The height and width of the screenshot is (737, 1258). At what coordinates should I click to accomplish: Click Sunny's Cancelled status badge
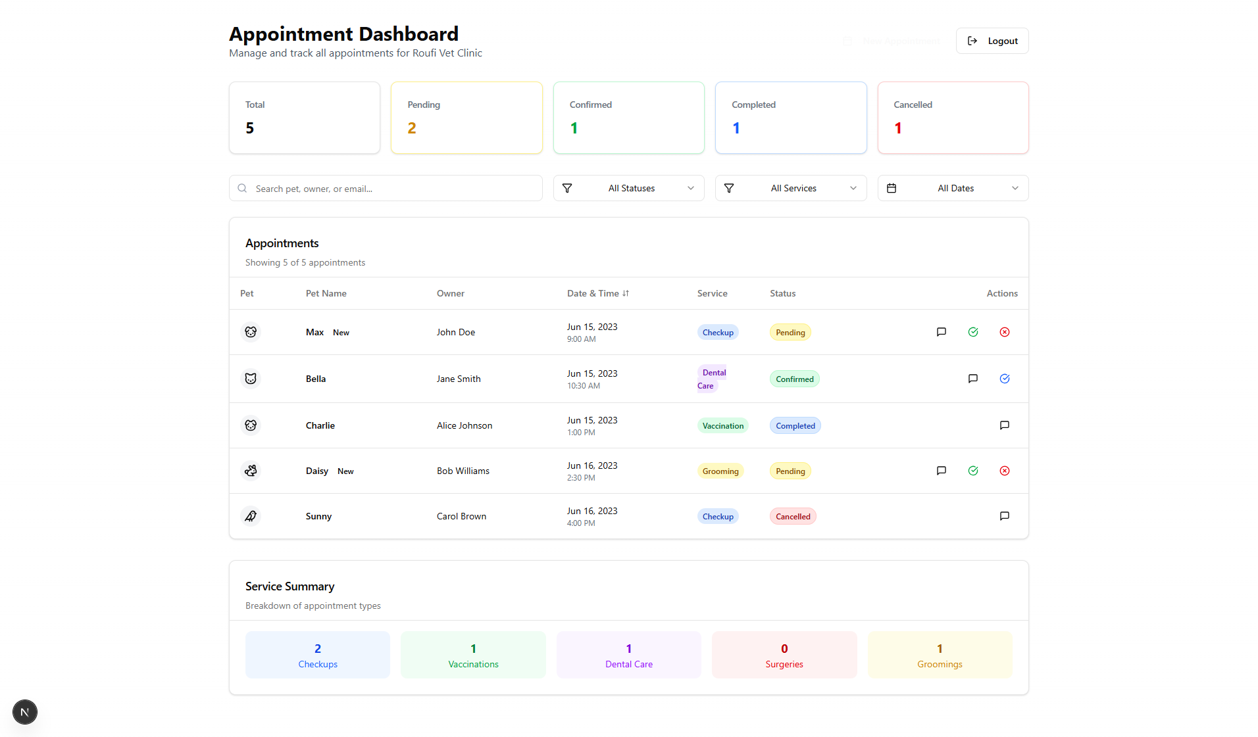point(793,517)
